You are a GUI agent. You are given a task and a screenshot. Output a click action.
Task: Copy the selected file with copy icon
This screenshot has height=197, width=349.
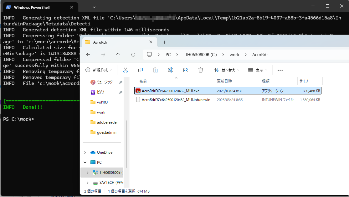[140, 70]
